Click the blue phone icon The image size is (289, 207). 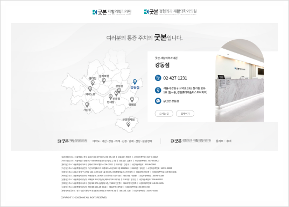158,78
